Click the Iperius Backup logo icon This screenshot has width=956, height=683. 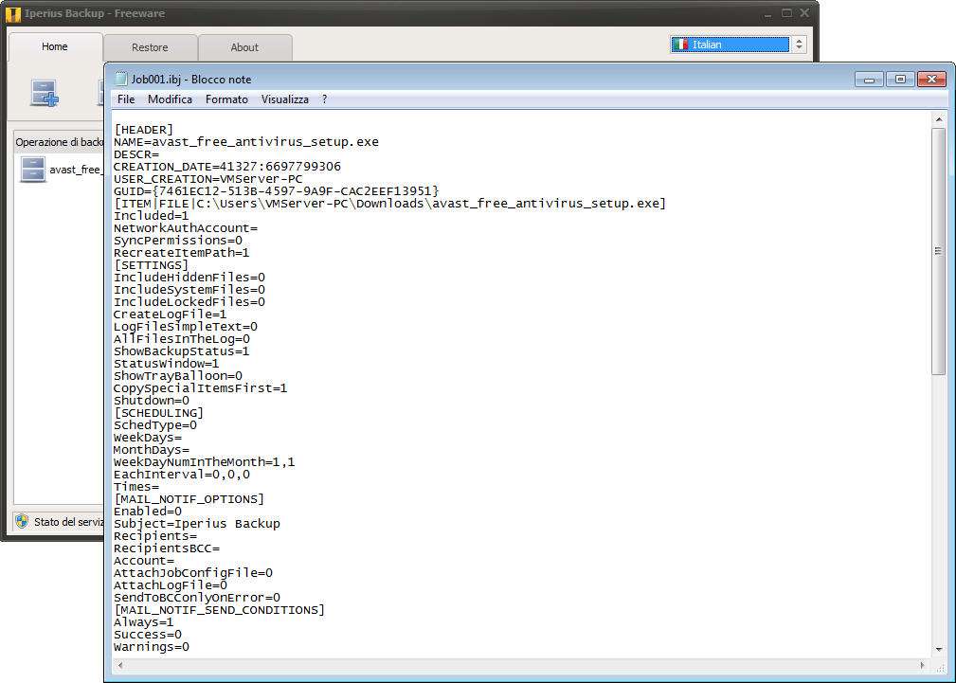point(13,13)
